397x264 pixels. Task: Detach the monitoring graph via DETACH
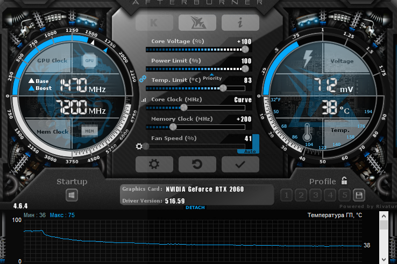195,207
